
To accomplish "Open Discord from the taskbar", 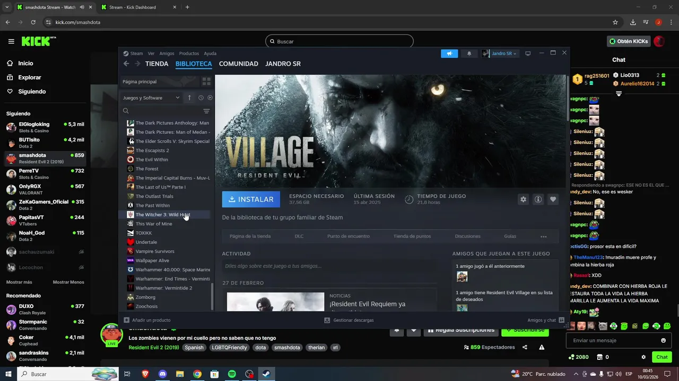I will pyautogui.click(x=162, y=374).
